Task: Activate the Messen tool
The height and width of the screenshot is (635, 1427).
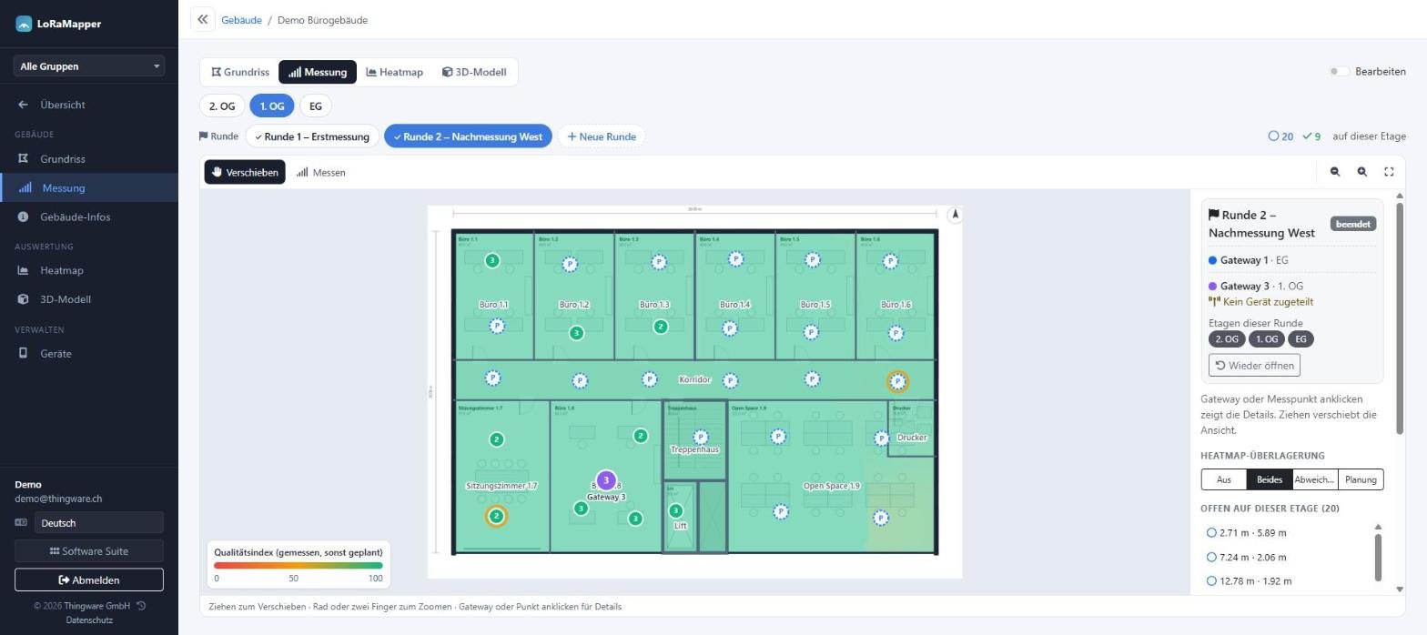Action: tap(321, 172)
